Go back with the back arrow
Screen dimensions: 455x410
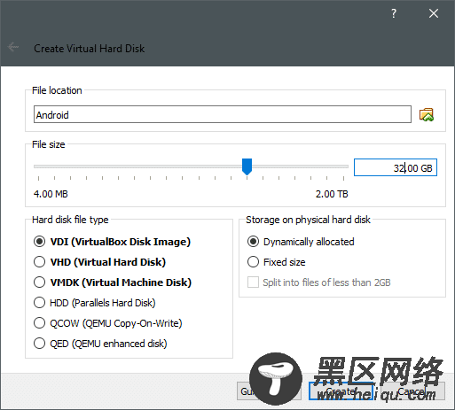coord(13,47)
